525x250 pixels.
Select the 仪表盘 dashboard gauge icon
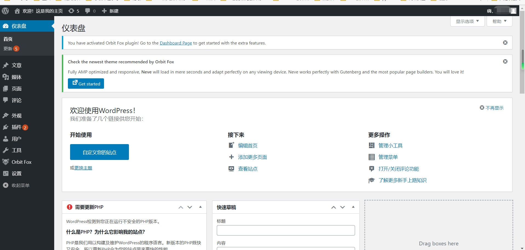point(5,26)
